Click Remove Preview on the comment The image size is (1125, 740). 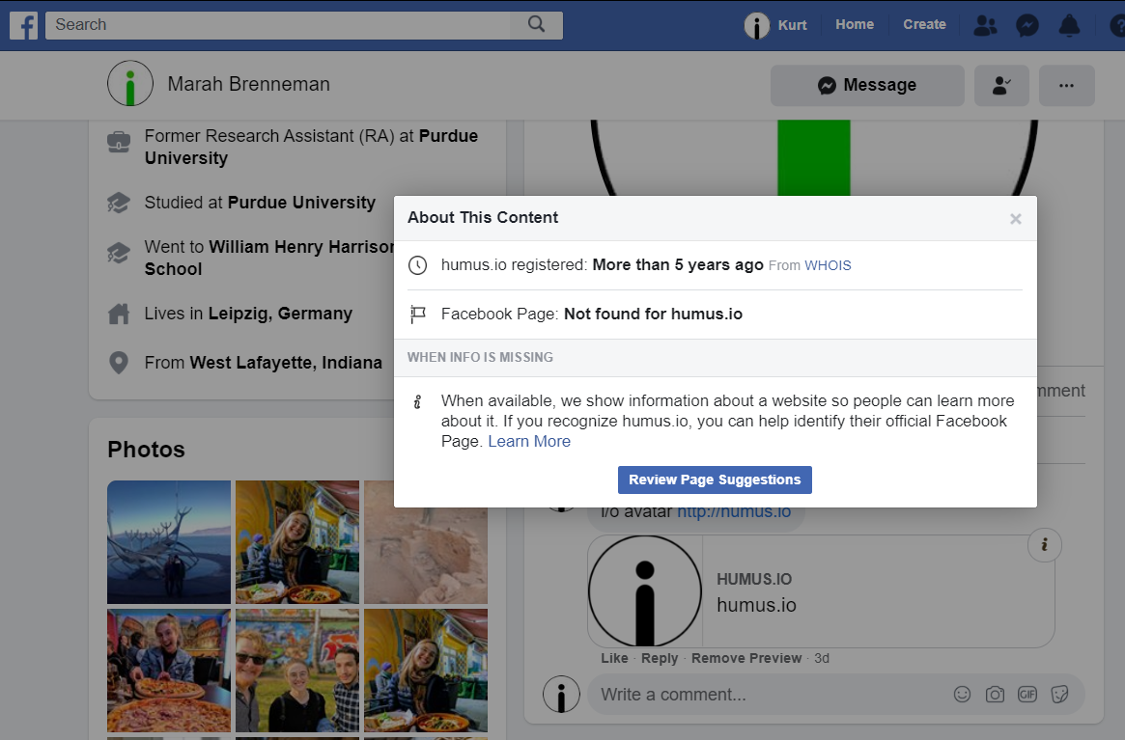[x=746, y=658]
